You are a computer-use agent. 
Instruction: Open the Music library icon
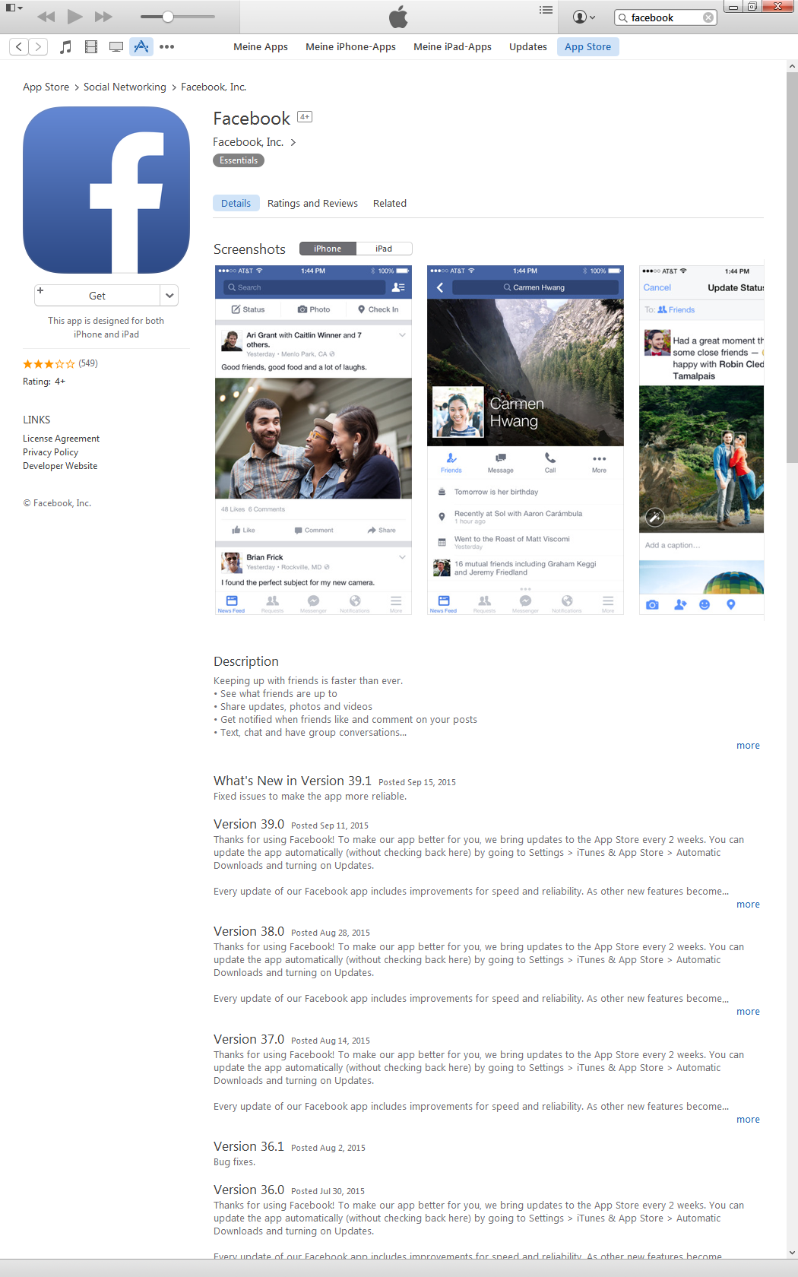point(66,47)
